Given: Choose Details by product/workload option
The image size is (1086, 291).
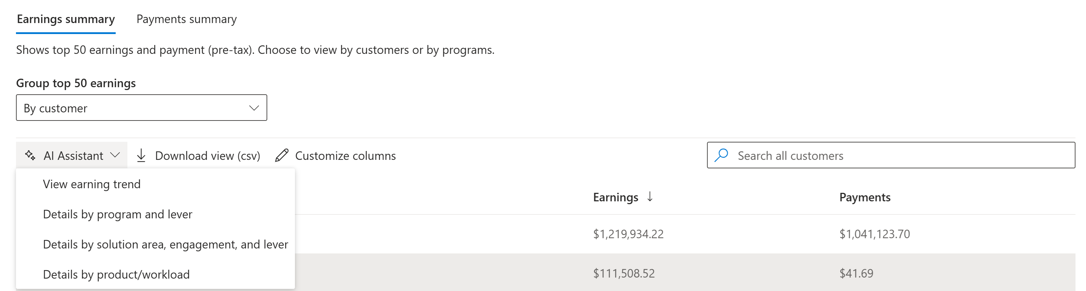Looking at the screenshot, I should click(x=116, y=275).
